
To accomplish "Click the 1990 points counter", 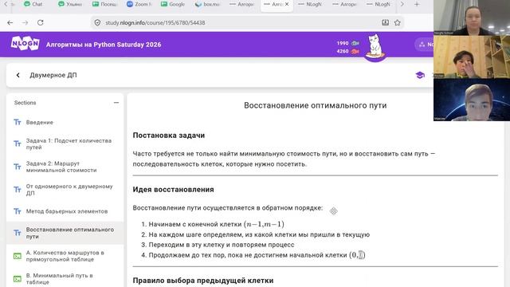I will 347,43.
